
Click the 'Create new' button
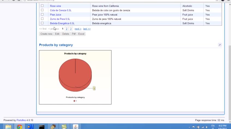46,34
